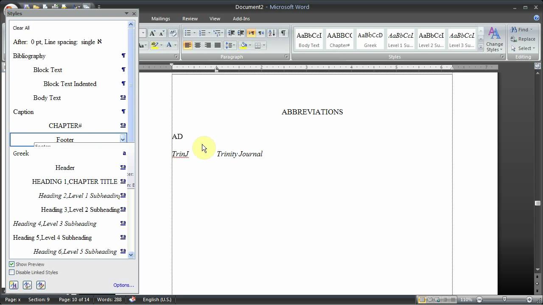Apply the bottom border button

point(258,45)
